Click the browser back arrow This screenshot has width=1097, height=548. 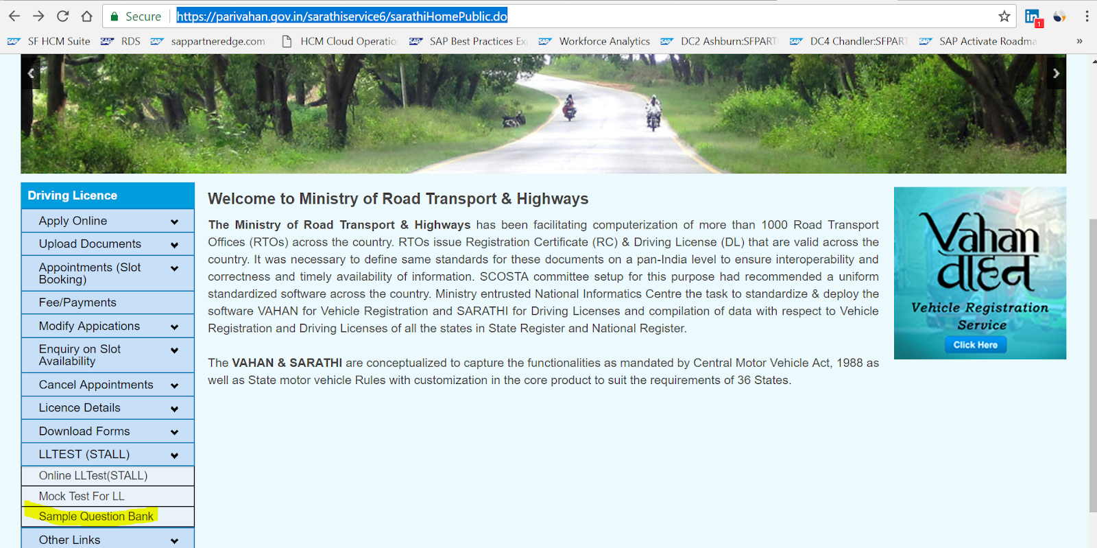coord(14,16)
